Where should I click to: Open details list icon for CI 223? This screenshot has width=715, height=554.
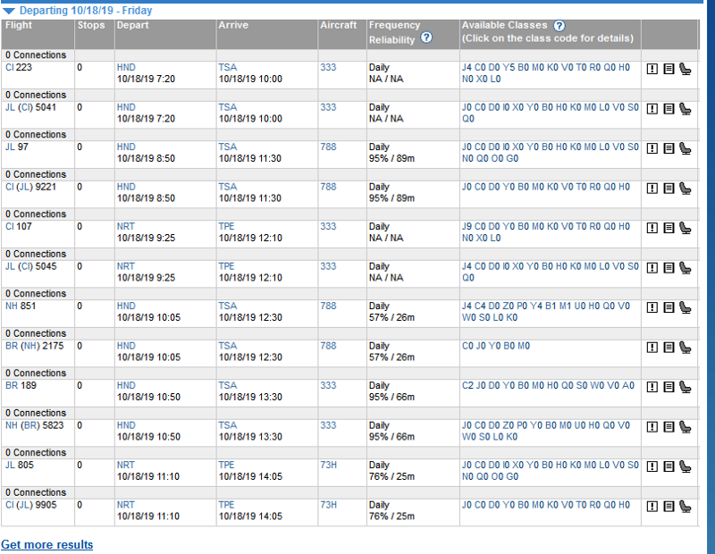coord(669,70)
